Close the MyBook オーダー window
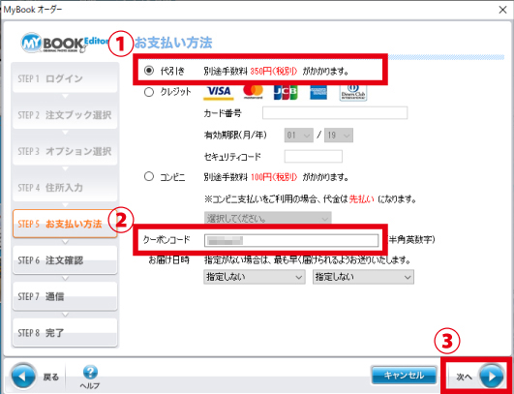The height and width of the screenshot is (394, 514). pyautogui.click(x=502, y=10)
